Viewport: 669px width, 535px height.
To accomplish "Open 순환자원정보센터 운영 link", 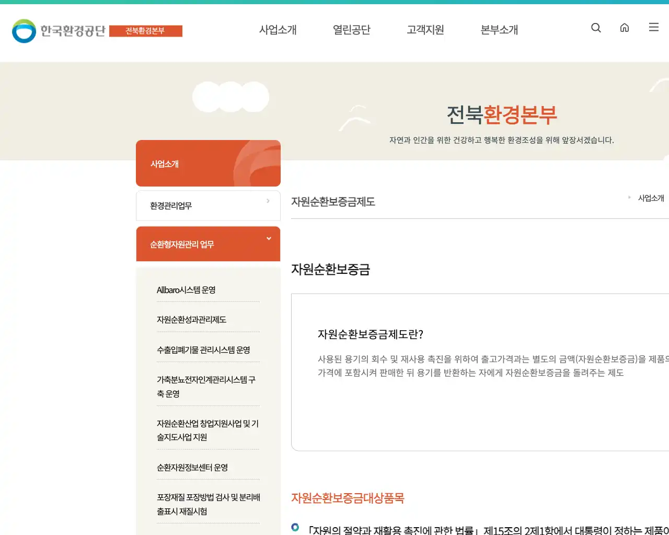I will coord(192,468).
